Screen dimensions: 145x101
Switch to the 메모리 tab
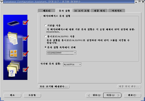[x=47, y=11]
